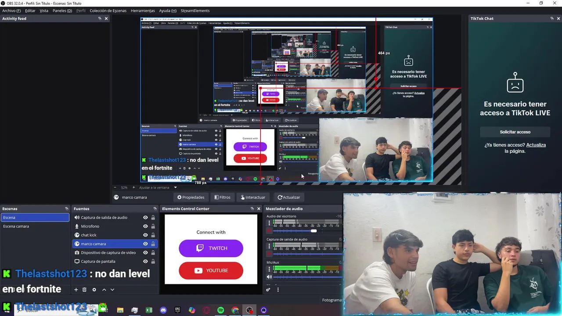Image resolution: width=562 pixels, height=316 pixels.
Task: Add a new source with plus icon
Action: 76,290
